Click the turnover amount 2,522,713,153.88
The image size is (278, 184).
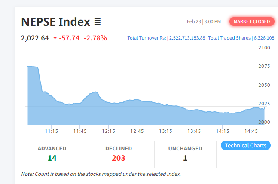click(x=187, y=38)
